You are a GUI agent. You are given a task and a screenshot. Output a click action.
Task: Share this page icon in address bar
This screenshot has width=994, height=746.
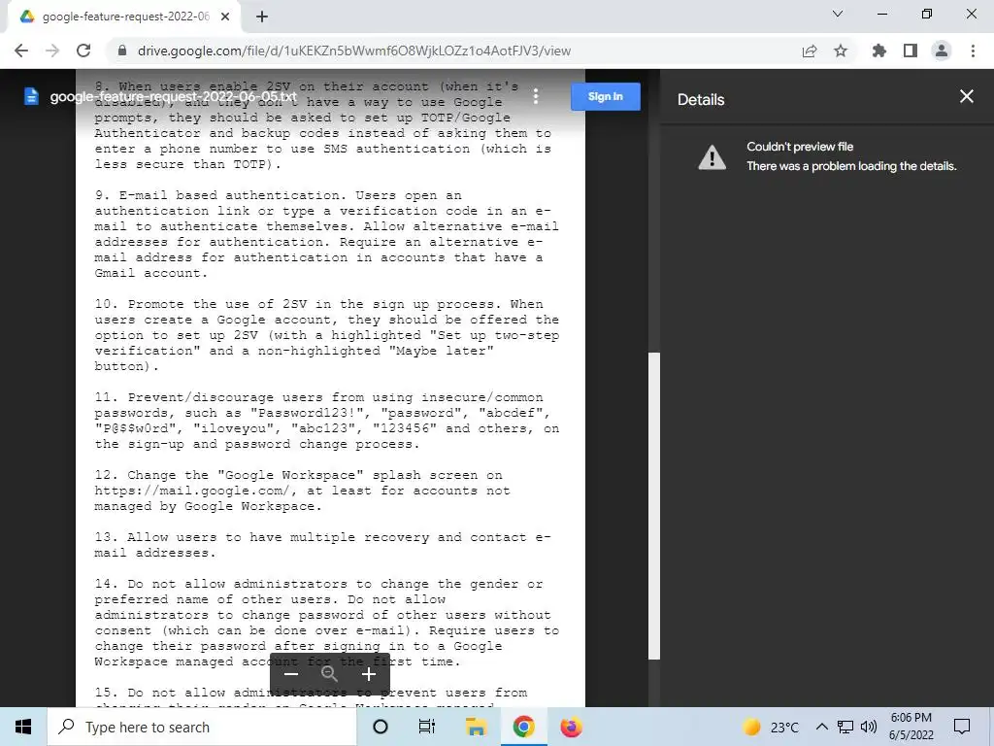[810, 51]
